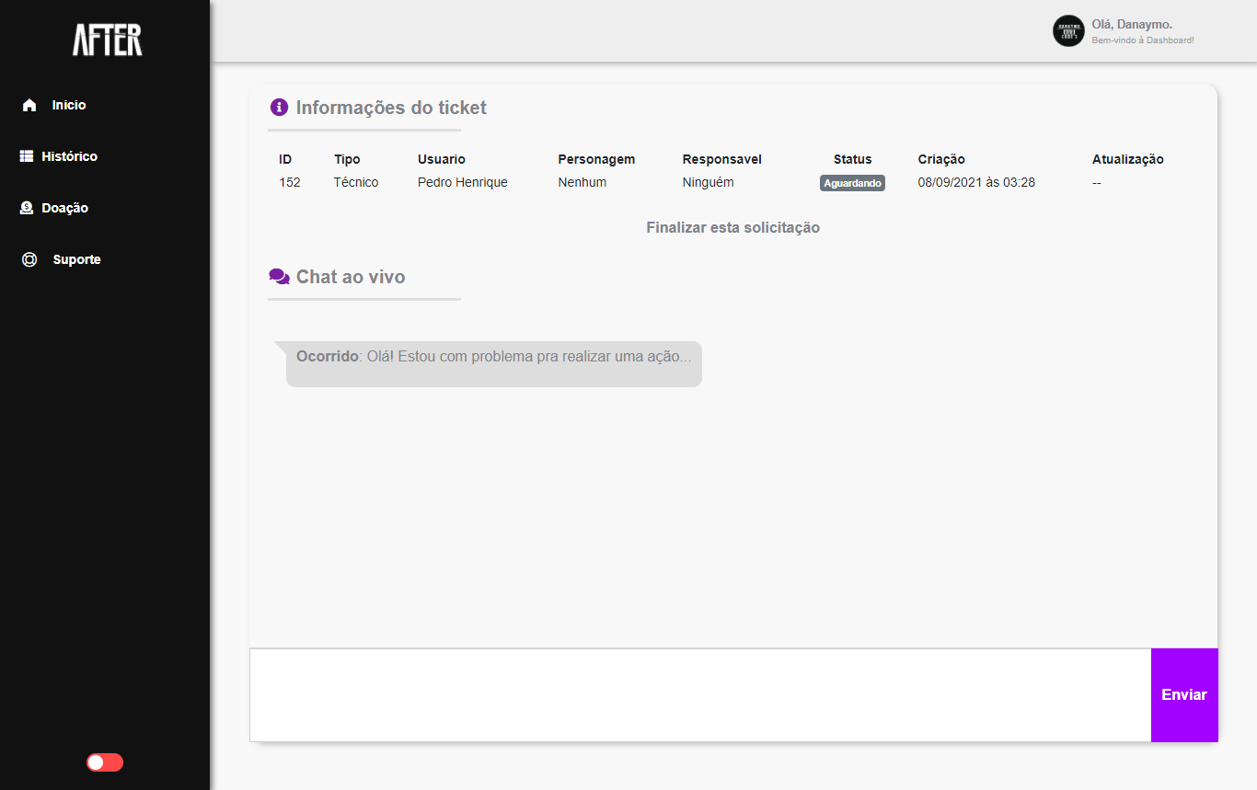Click the info icon beside Informações do ticket
The image size is (1257, 790).
[x=277, y=106]
